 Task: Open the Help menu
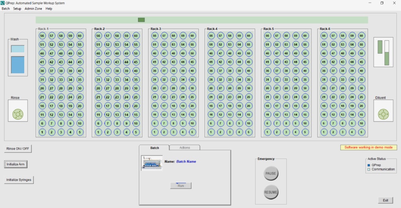pos(49,9)
